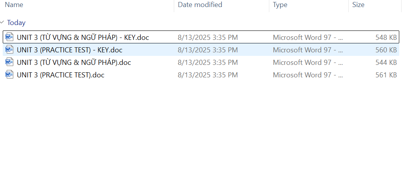
Task: Select file name UNIT 3 (PRACTICE TEST).doc
Action: pyautogui.click(x=60, y=75)
